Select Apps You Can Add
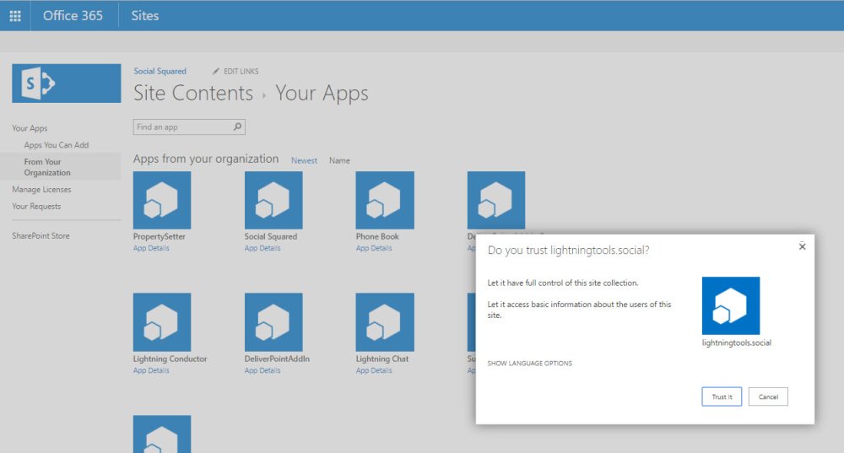Viewport: 844px width, 453px height. pyautogui.click(x=57, y=145)
